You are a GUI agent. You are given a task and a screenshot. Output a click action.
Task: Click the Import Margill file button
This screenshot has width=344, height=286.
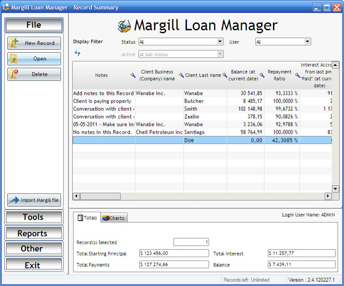[x=34, y=200]
